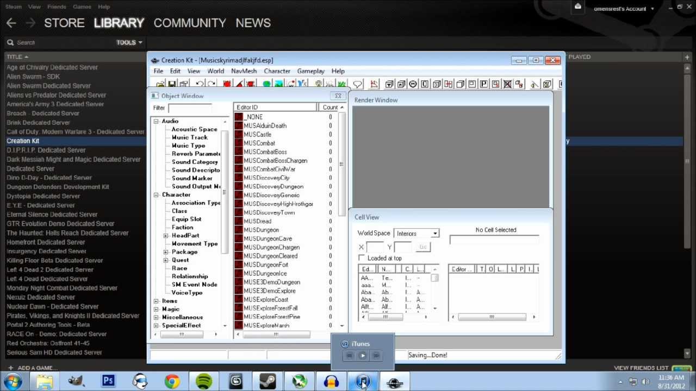Click the Object Window horizontal list scrollbar
Screen dimensions: 696x391
(x=276, y=334)
